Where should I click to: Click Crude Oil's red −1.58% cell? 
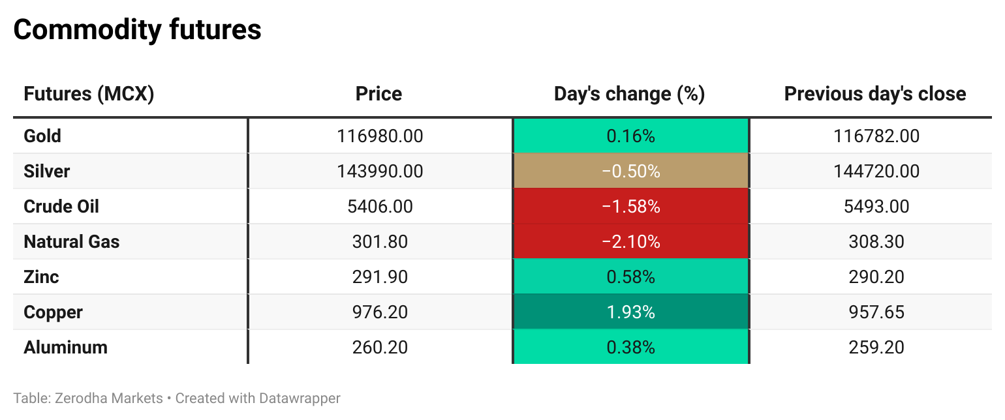(630, 207)
